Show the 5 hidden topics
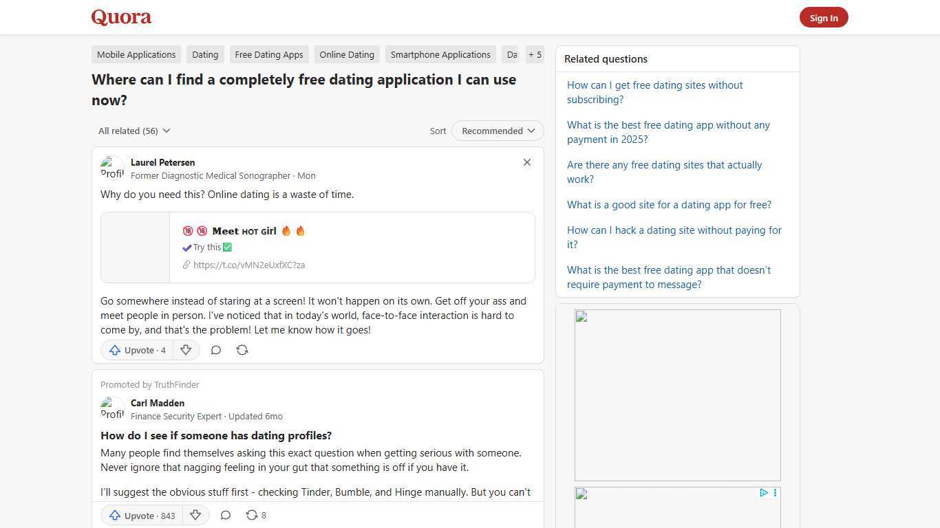This screenshot has height=528, width=940. (535, 54)
